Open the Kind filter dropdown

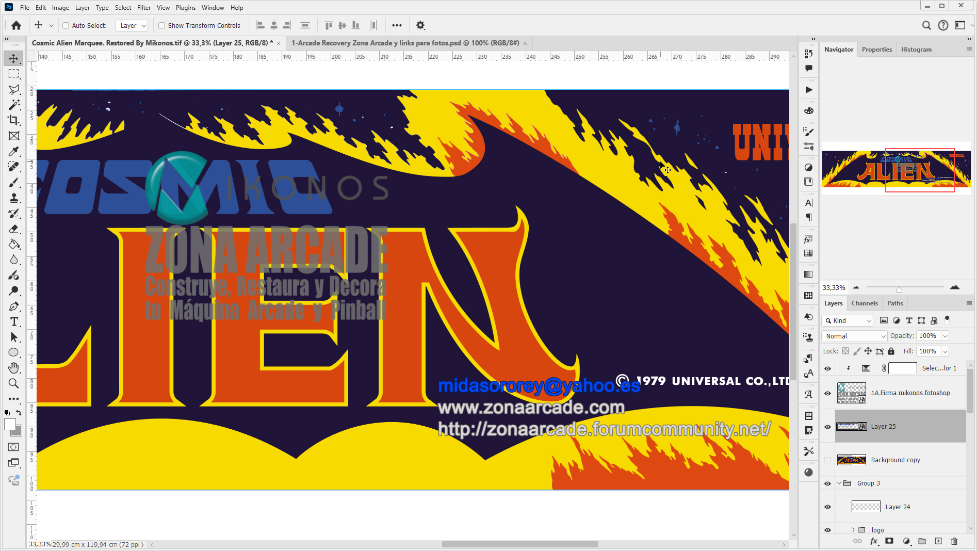[x=846, y=320]
